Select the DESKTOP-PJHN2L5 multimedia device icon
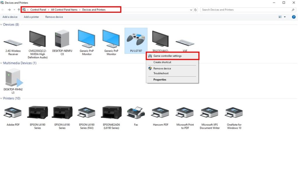 pos(13,78)
